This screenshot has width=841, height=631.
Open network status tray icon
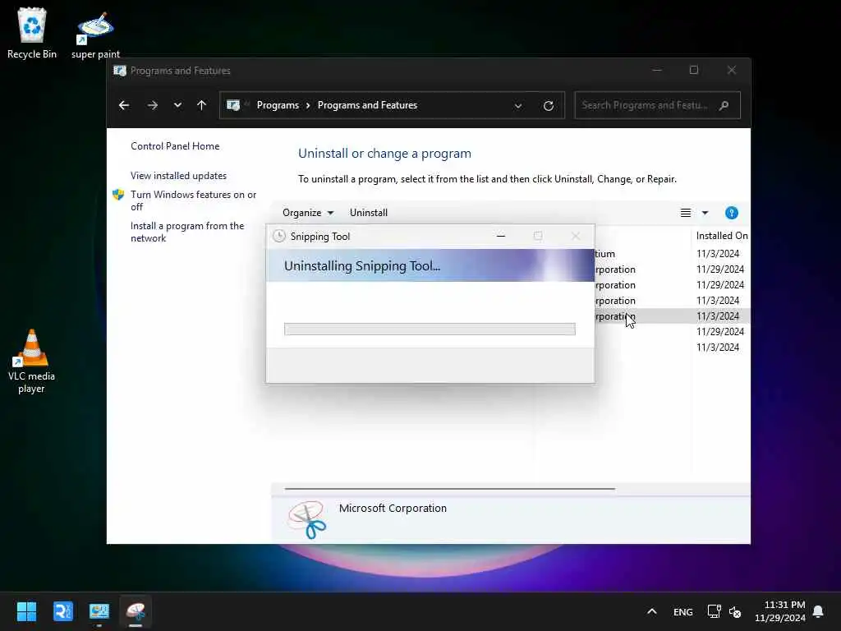pyautogui.click(x=714, y=611)
